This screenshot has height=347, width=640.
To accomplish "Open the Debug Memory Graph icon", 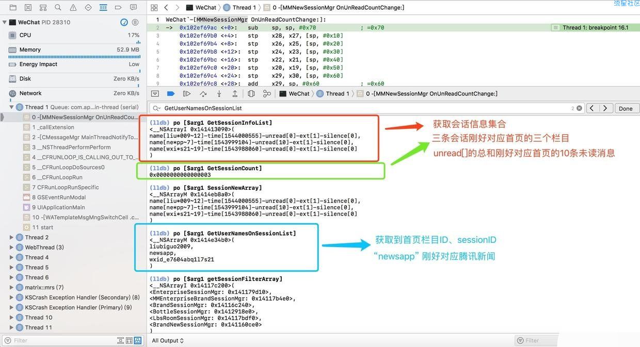I will pos(267,94).
